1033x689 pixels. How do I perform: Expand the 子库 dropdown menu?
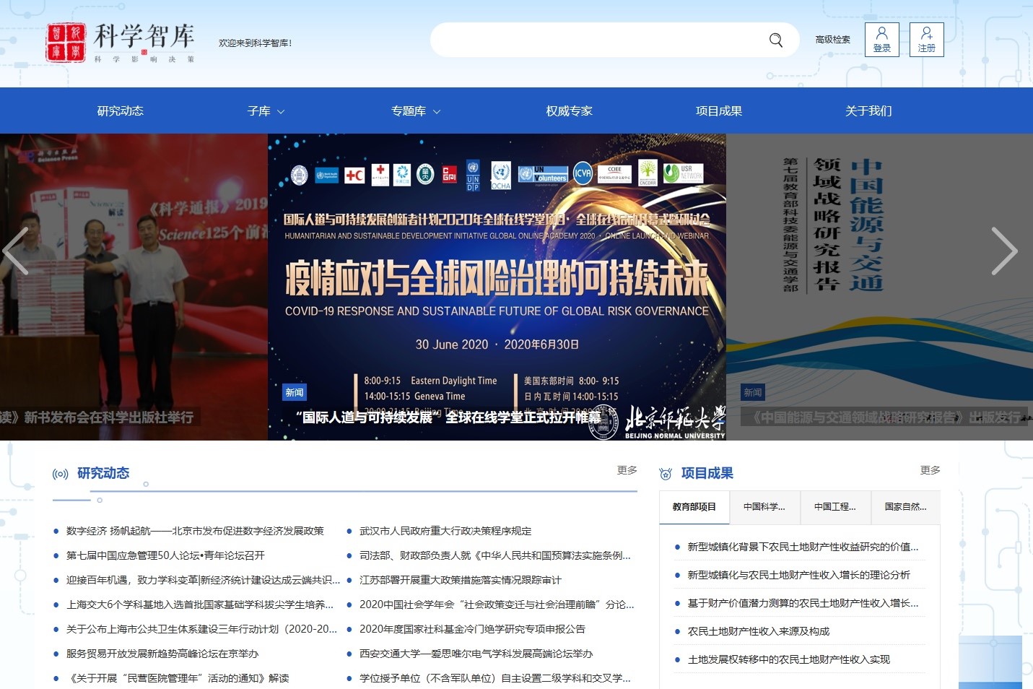pyautogui.click(x=266, y=111)
